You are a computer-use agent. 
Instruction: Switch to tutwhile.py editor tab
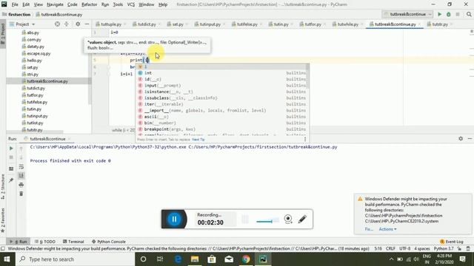pos(347,24)
